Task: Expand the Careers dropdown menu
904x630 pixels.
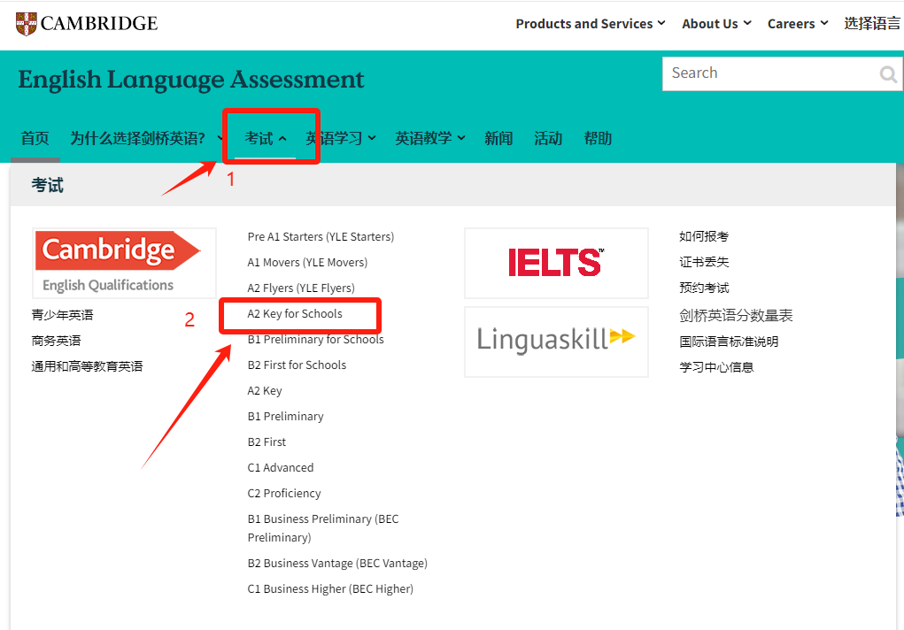Action: (797, 24)
